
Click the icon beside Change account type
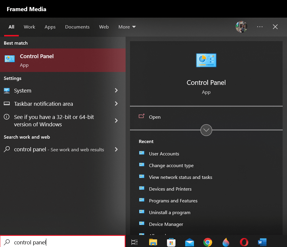coord(142,164)
